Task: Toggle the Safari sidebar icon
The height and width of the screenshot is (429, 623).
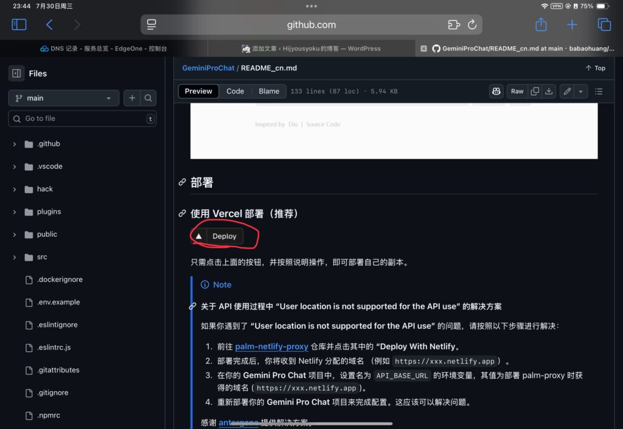Action: click(19, 24)
